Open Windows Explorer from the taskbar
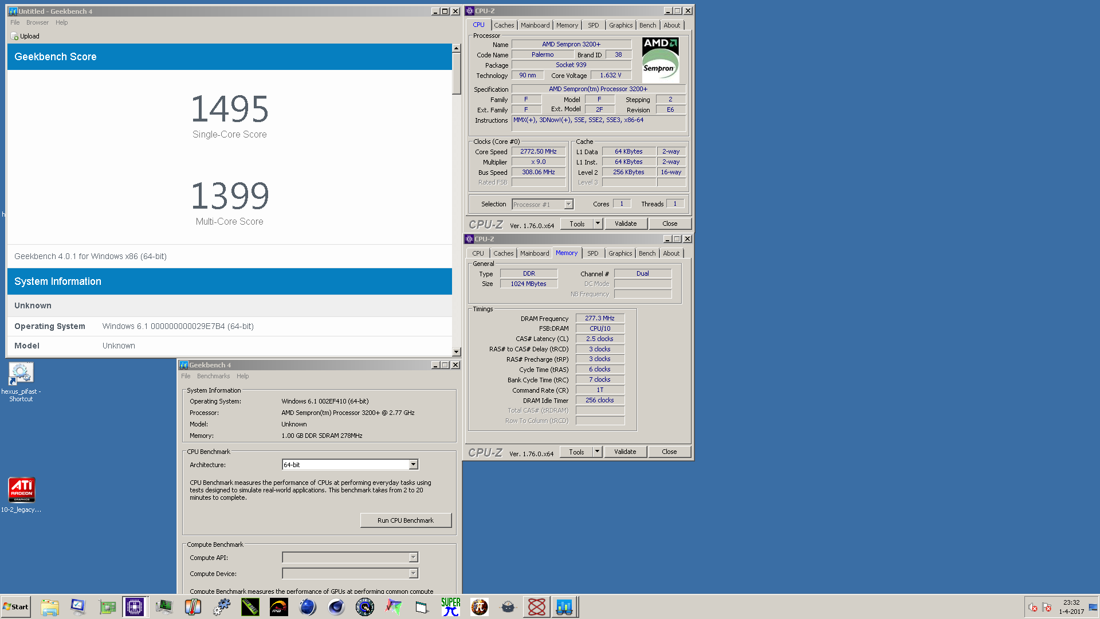Screen dimensions: 1100x619 [50, 607]
